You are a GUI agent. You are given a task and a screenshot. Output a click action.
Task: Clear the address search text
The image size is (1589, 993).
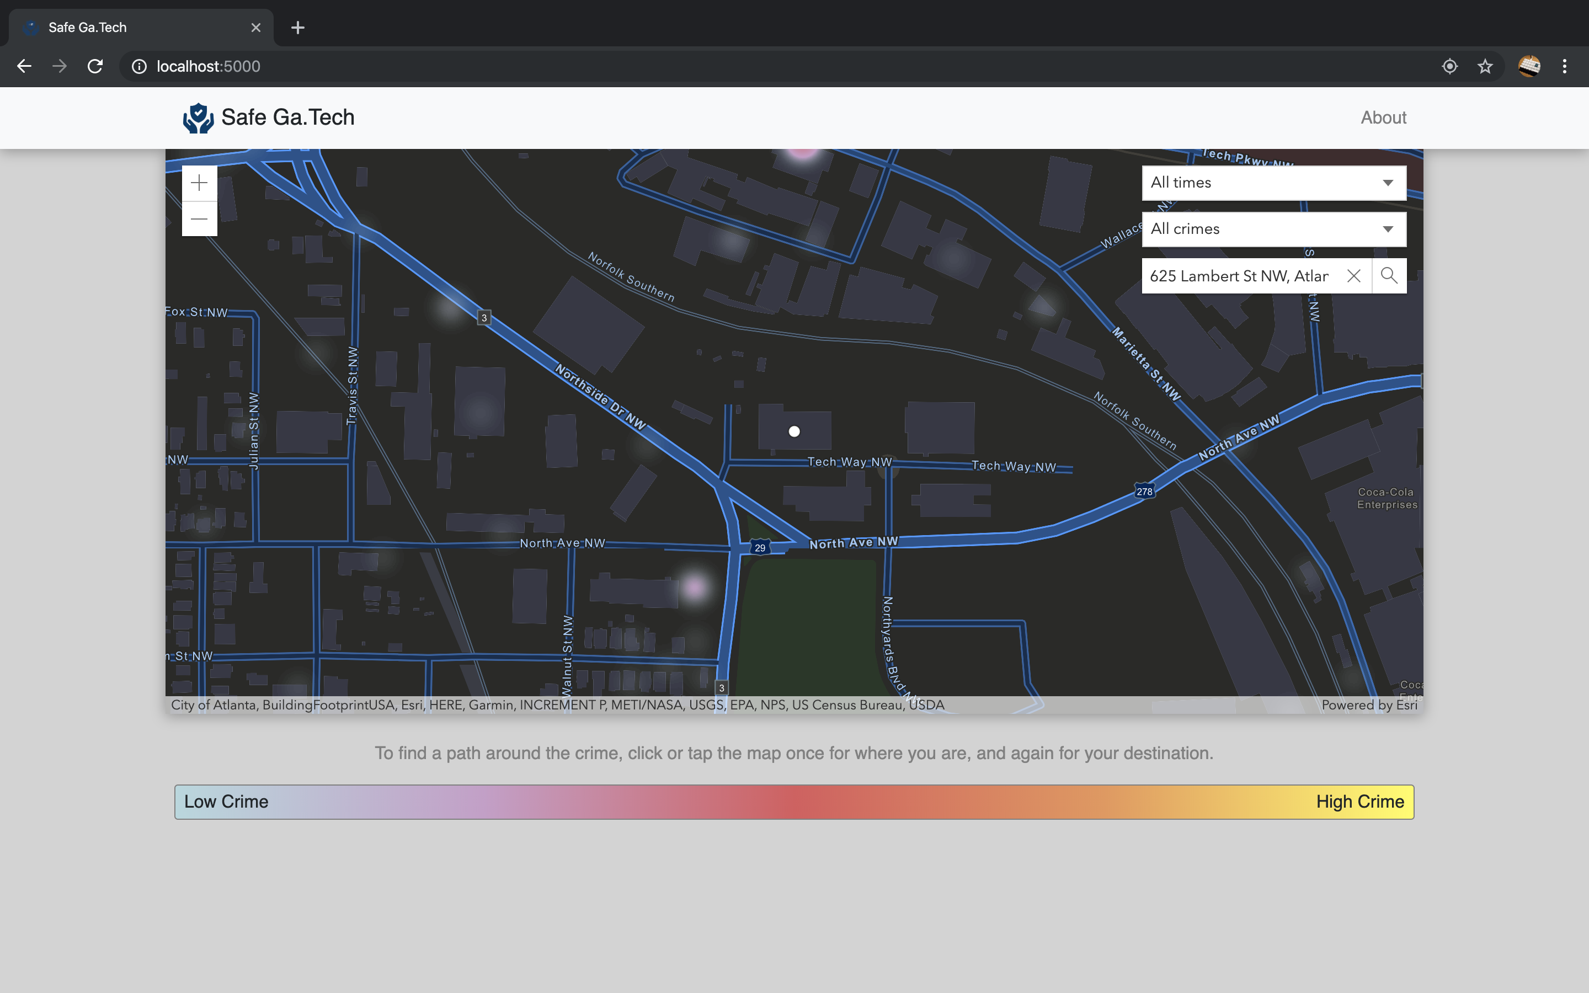click(1353, 276)
